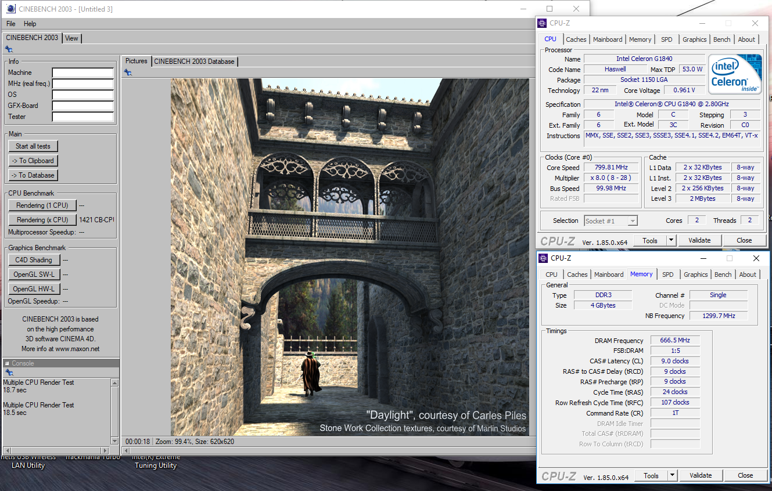Open SPD tab in upper CPU-Z window
Screen dimensions: 772x491
tap(667, 39)
